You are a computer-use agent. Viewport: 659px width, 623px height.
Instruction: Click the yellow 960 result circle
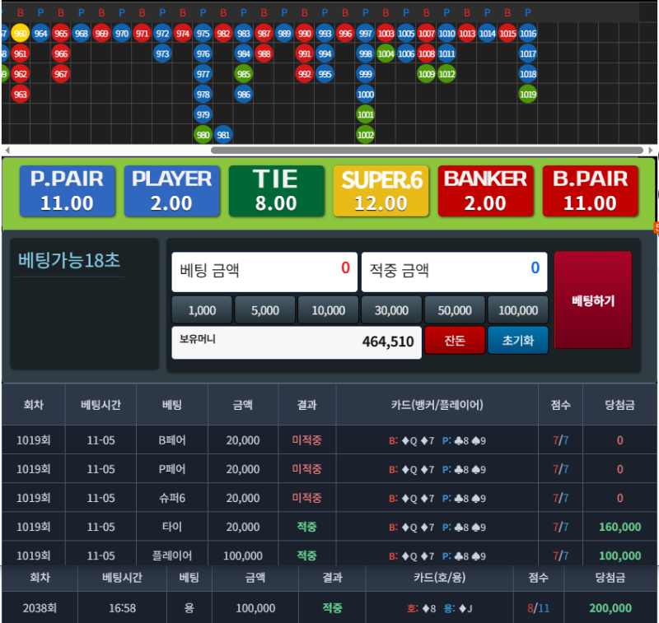21,34
